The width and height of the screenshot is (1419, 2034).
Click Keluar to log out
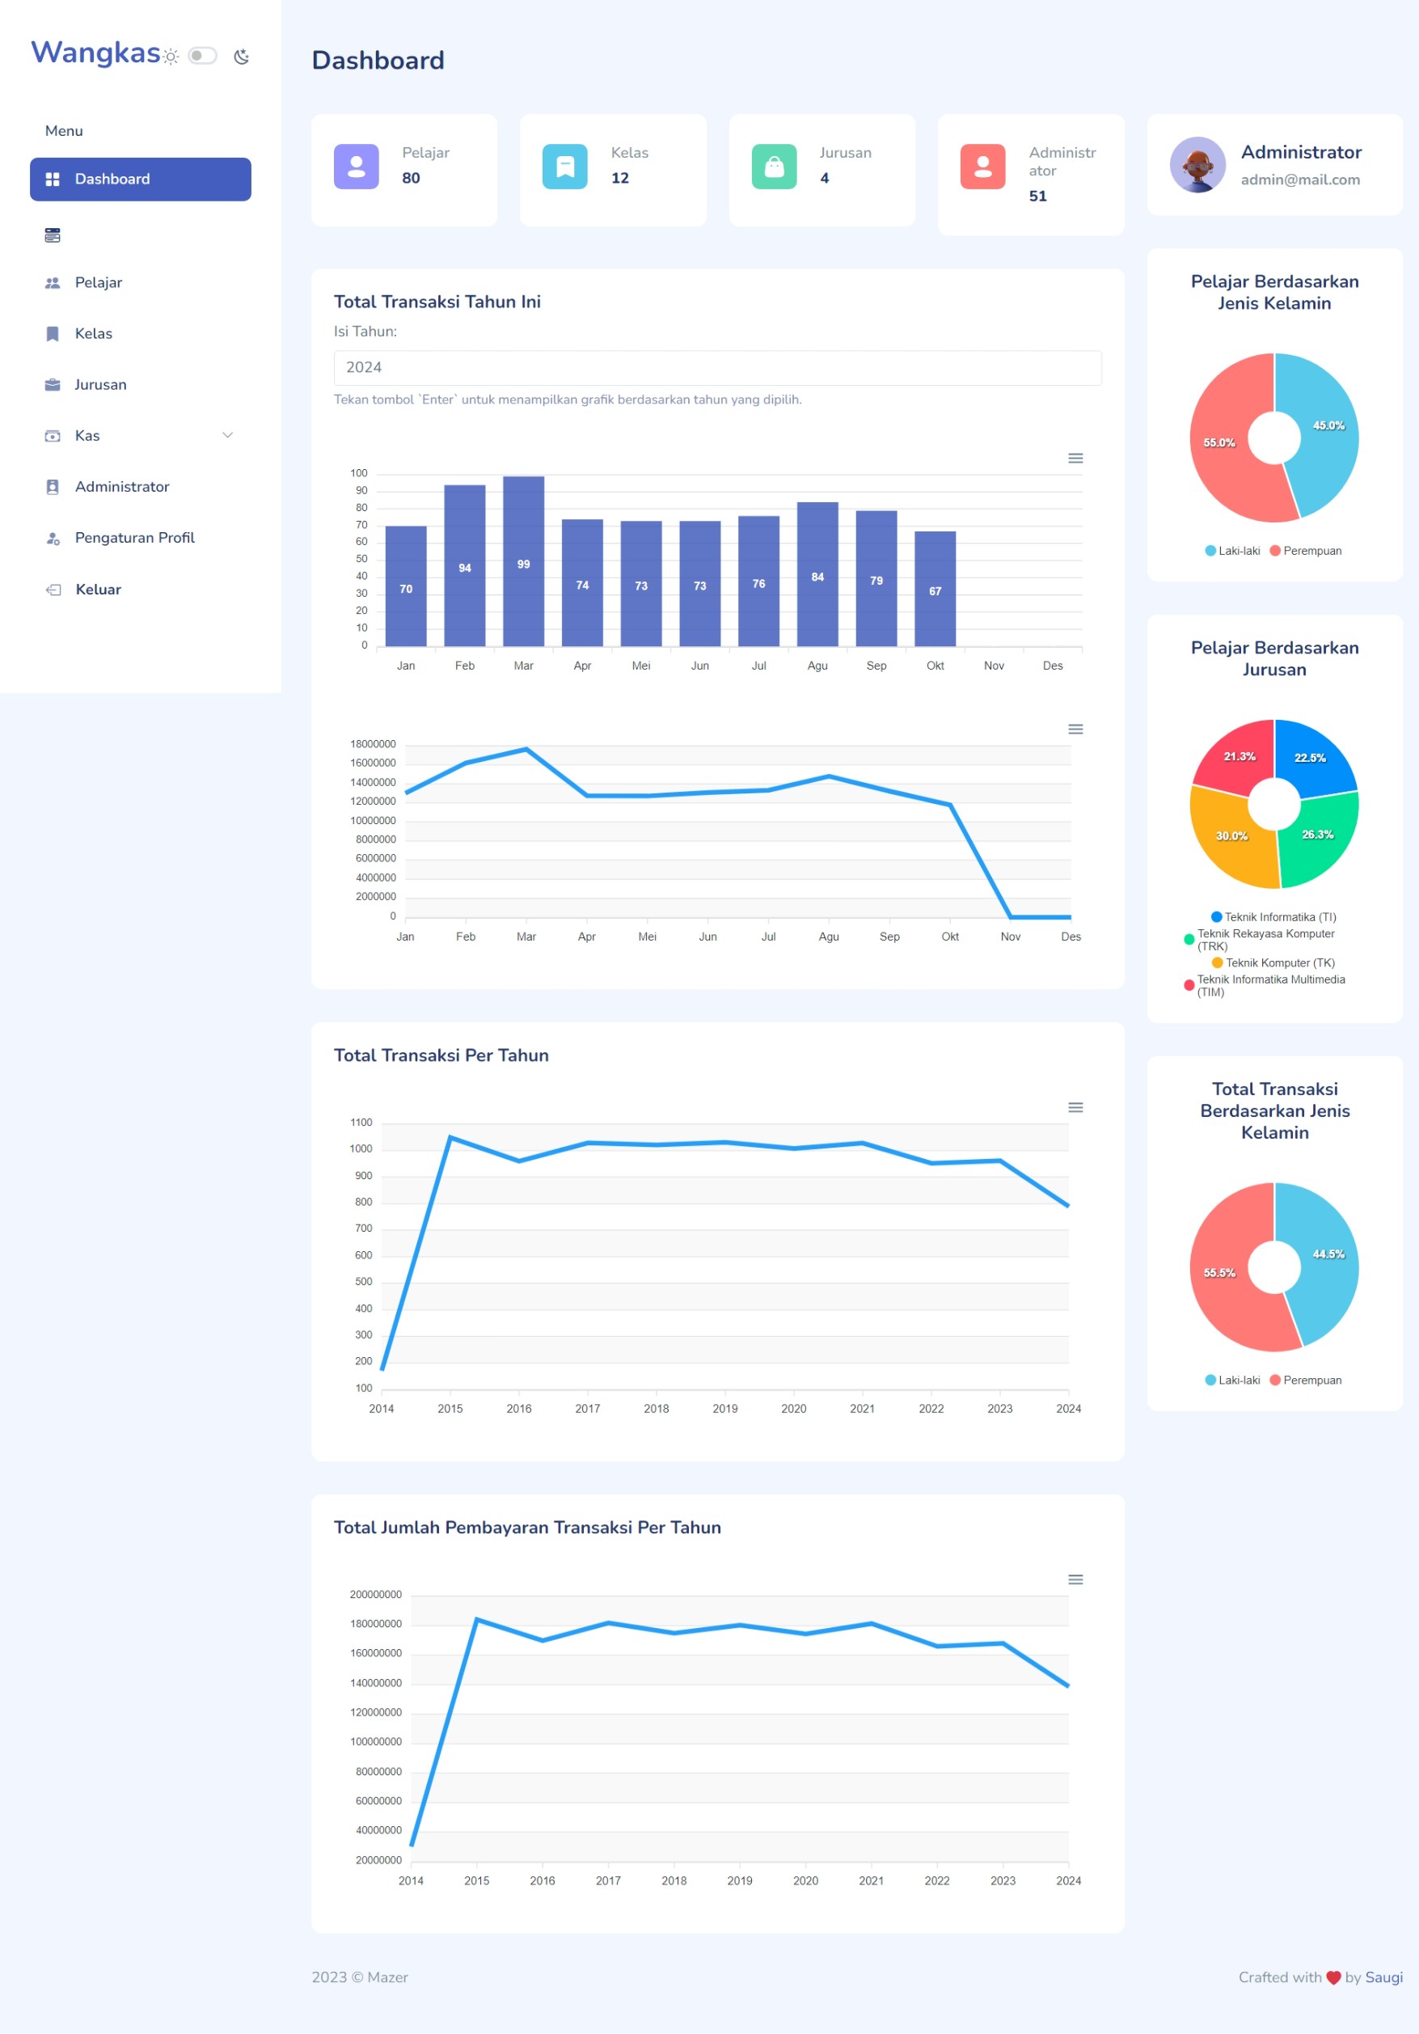[141, 589]
